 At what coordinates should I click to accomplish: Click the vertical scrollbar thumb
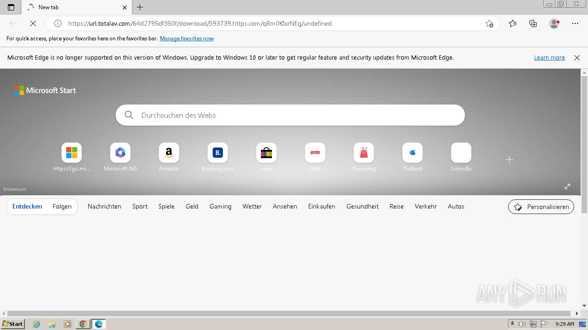tap(584, 144)
